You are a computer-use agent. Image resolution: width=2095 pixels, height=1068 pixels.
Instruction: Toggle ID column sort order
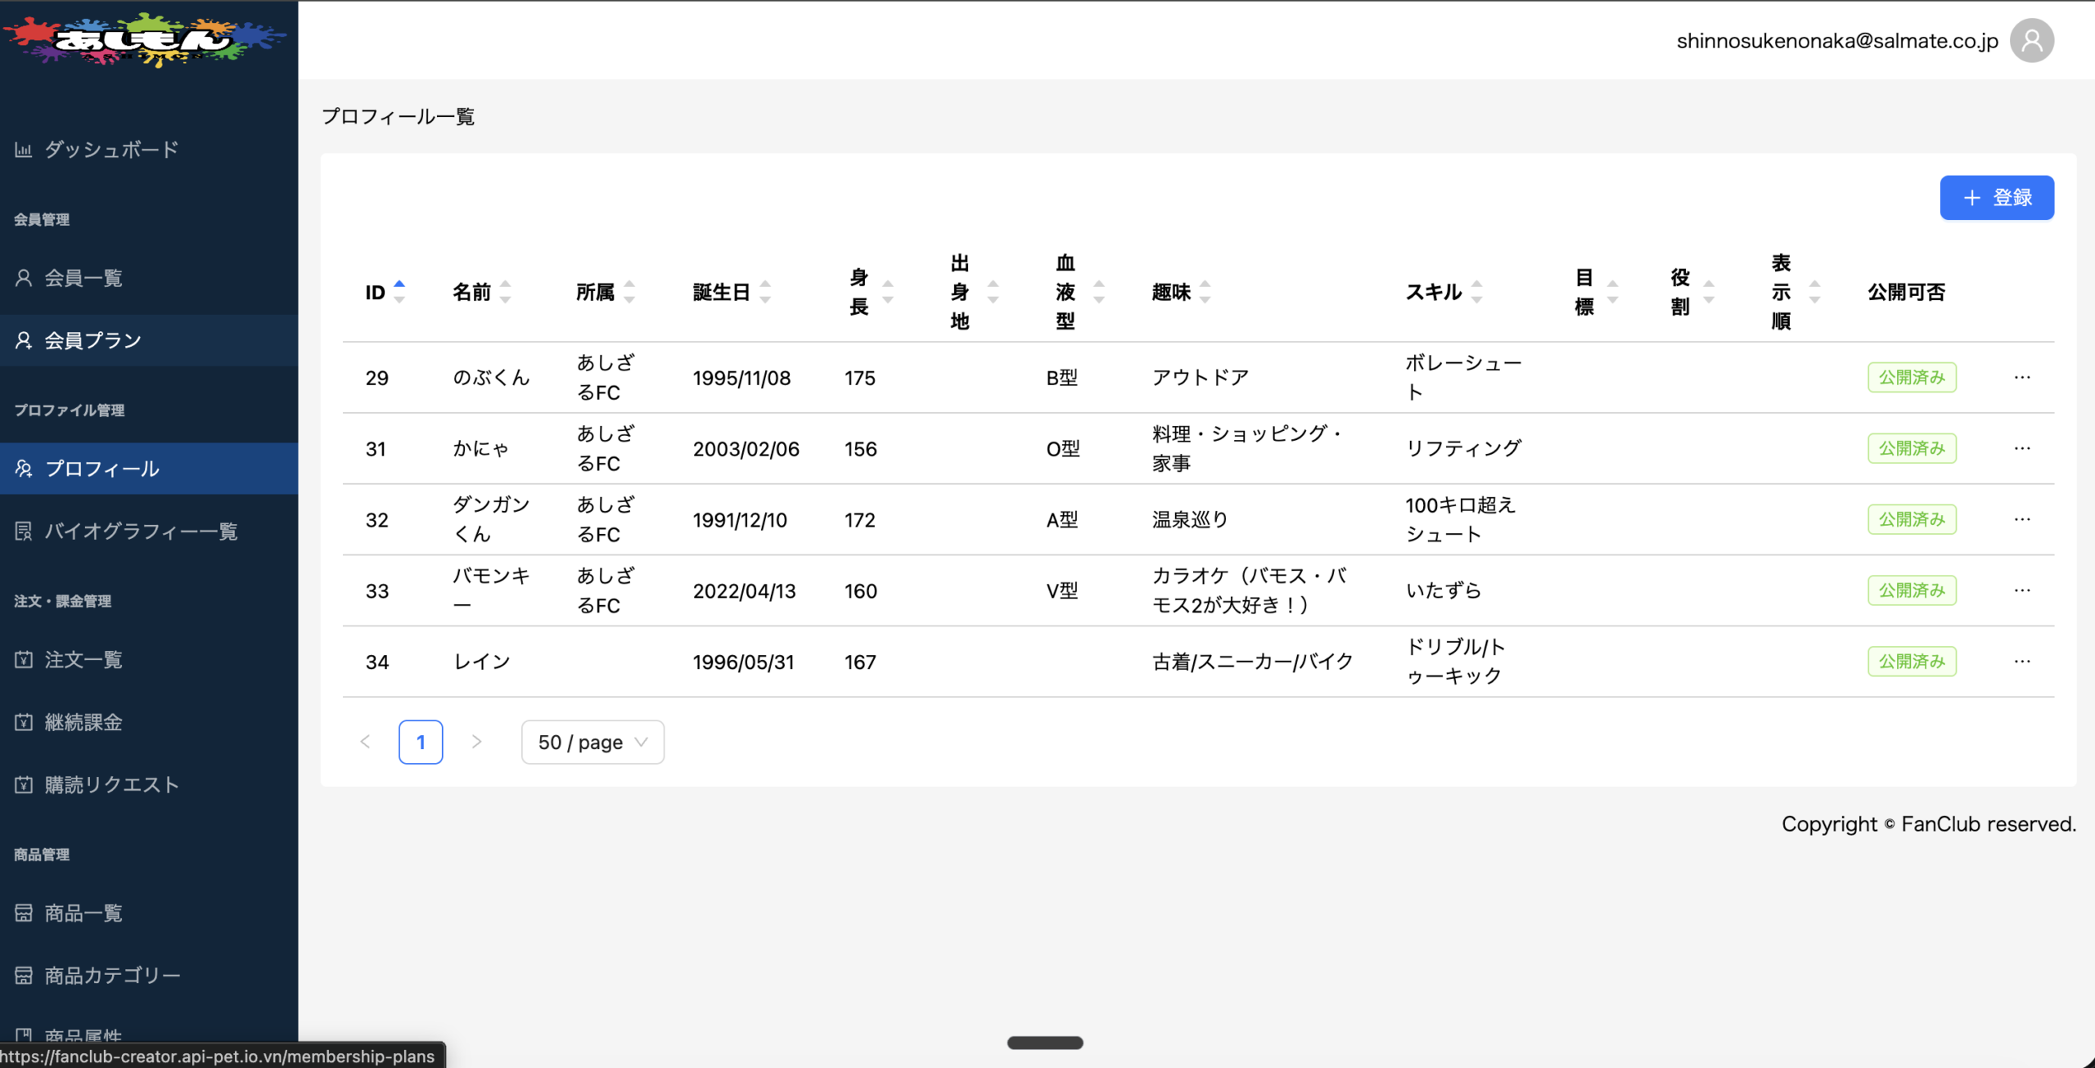tap(399, 292)
